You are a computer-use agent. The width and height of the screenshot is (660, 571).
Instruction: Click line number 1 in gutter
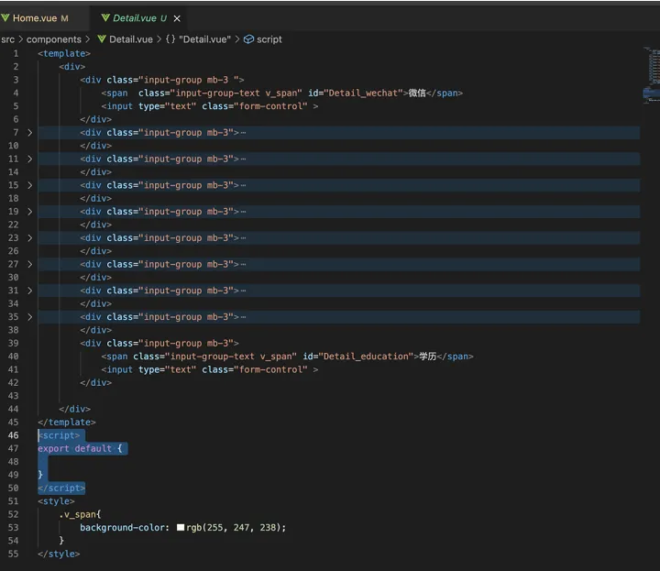[x=16, y=53]
